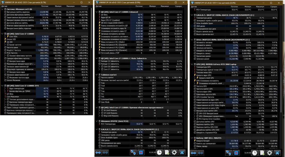Image resolution: width=285 pixels, height=157 pixels.
Task: Click the lightning icon beside VR VCC Струм
Action: [99, 23]
